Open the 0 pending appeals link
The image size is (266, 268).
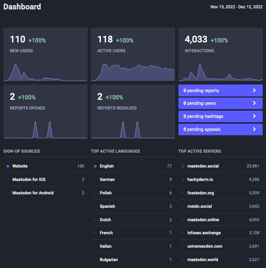click(220, 129)
